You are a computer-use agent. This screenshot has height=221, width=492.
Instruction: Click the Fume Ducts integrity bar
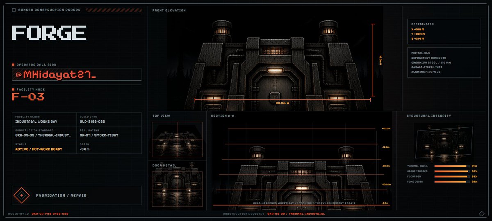tap(452, 181)
